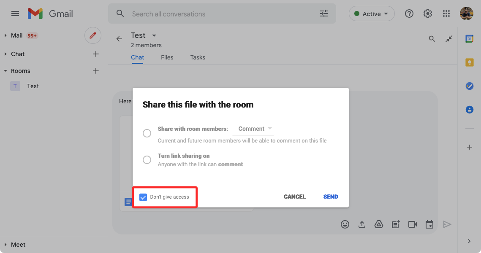This screenshot has width=481, height=253.
Task: Open Google Tasks in side panel
Action: pyautogui.click(x=469, y=86)
